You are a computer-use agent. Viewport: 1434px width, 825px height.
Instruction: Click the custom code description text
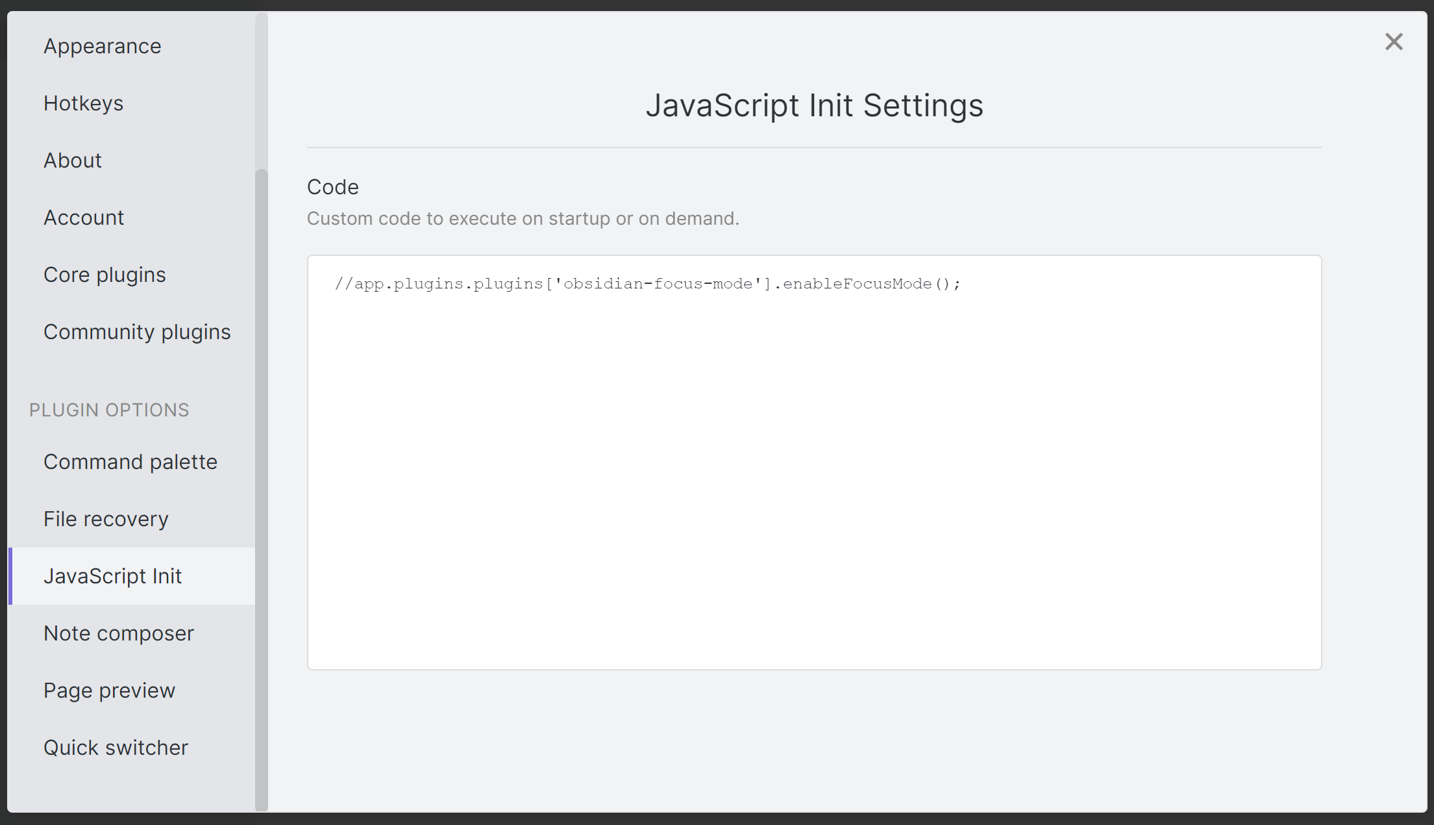(x=523, y=219)
